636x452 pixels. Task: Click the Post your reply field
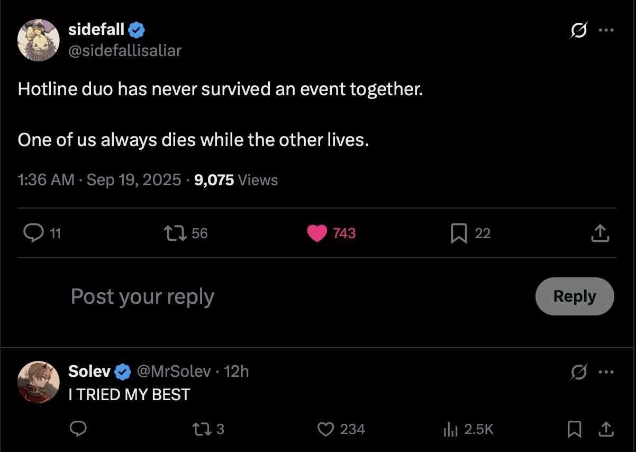coord(141,296)
